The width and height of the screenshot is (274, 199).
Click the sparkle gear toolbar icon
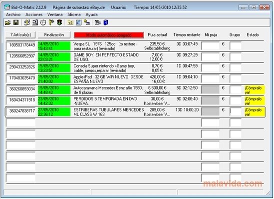[27, 22]
